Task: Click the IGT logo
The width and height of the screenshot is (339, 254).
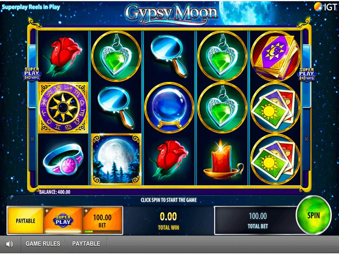Action: click(325, 7)
